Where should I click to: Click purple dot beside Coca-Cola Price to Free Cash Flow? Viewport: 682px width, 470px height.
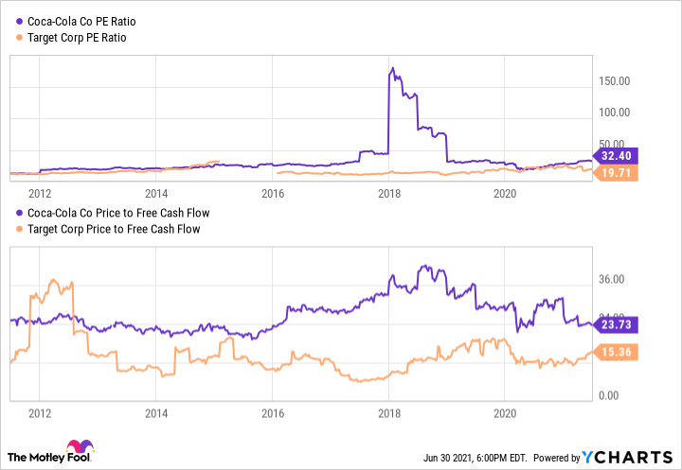coord(17,213)
